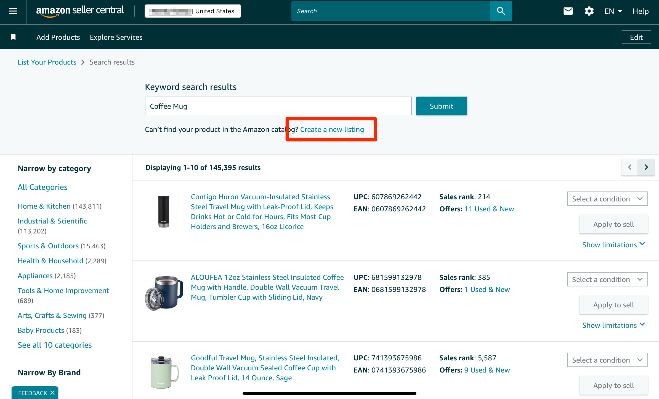Screen dimensions: 659x399
Task: Click the previous page chevron
Action: pyautogui.click(x=629, y=167)
